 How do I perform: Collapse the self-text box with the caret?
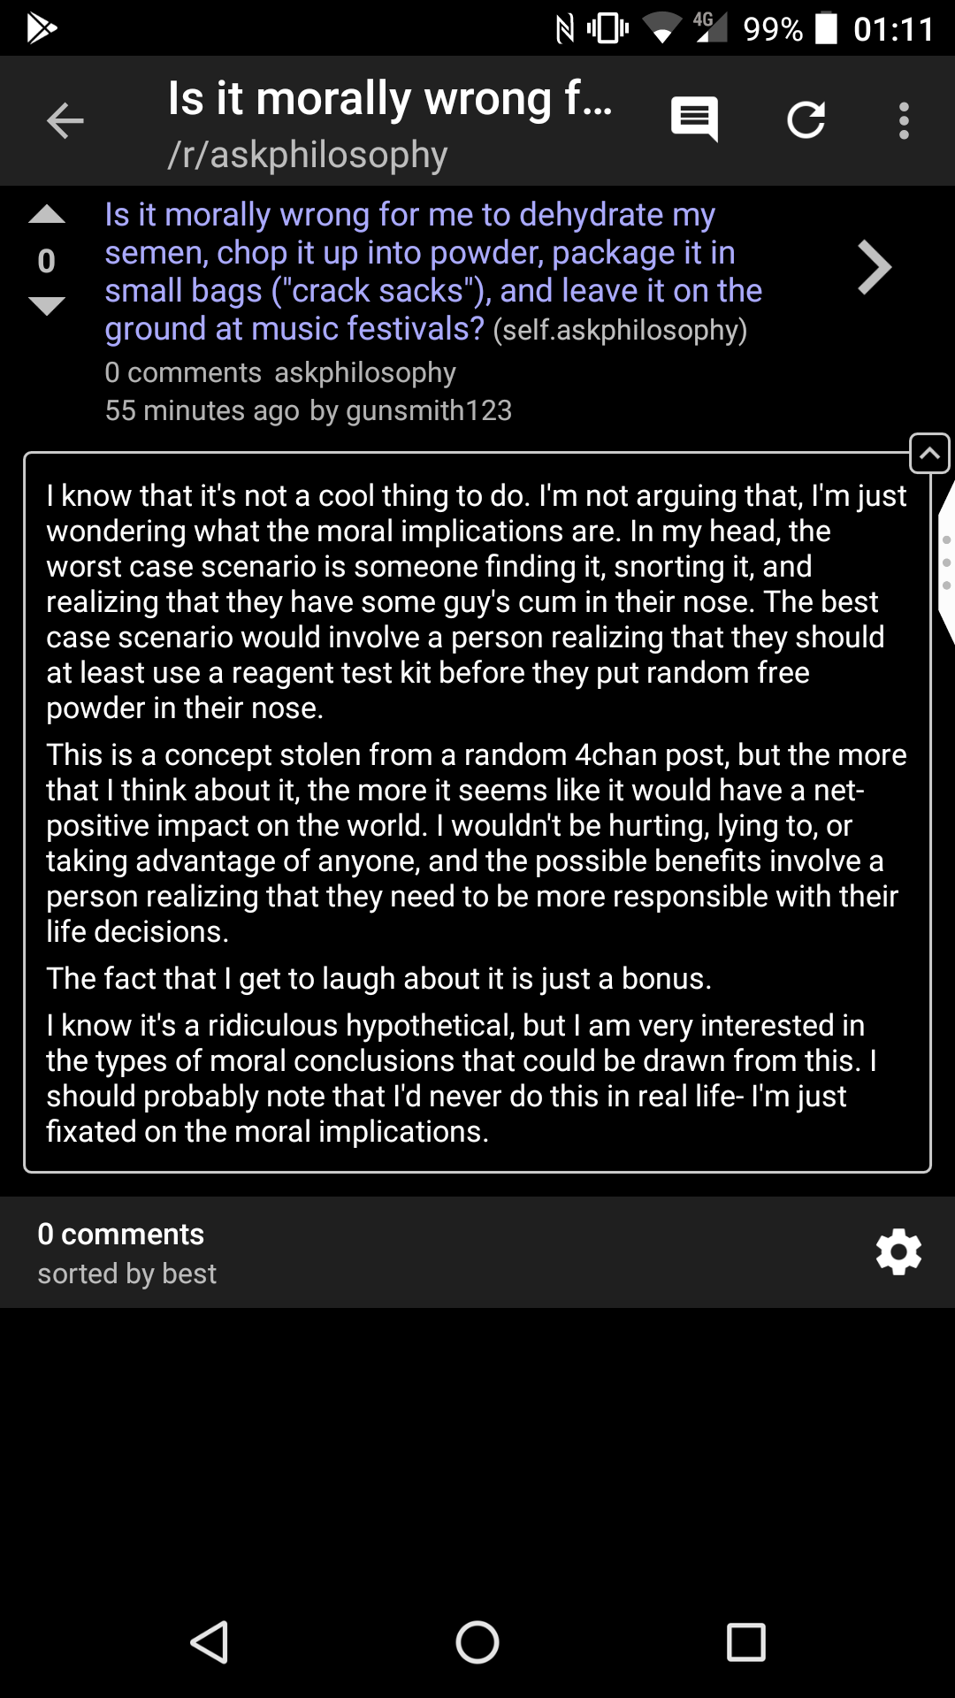click(x=929, y=454)
